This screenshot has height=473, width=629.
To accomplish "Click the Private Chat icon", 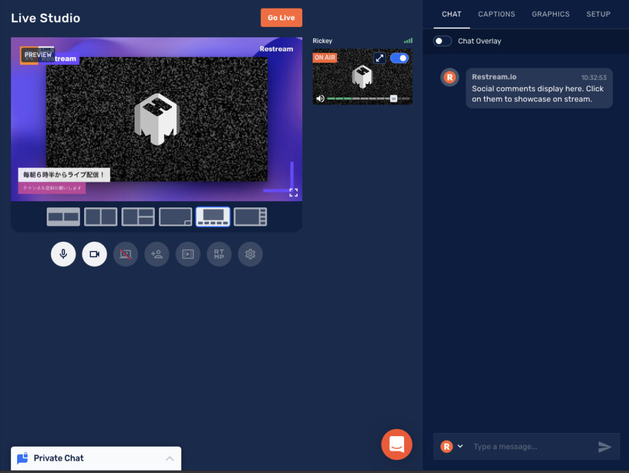I will [23, 458].
